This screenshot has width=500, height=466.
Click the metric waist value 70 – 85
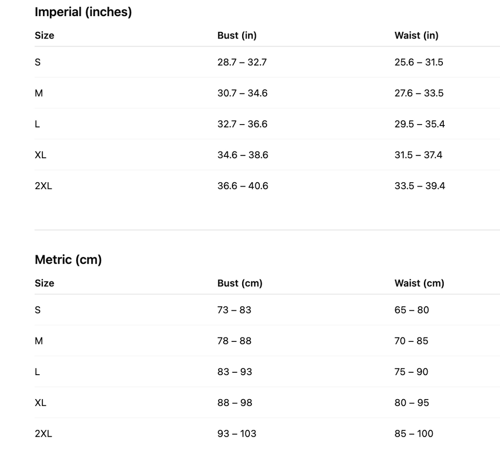tap(411, 341)
